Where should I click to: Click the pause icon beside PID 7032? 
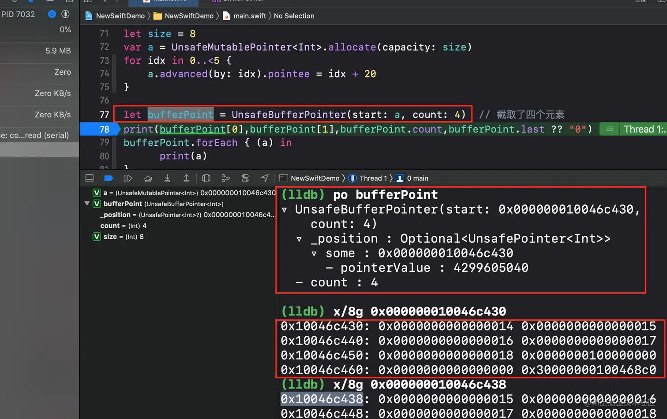click(x=65, y=14)
